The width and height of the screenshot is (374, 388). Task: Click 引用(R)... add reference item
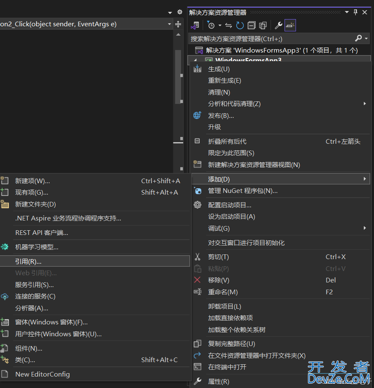coord(95,261)
